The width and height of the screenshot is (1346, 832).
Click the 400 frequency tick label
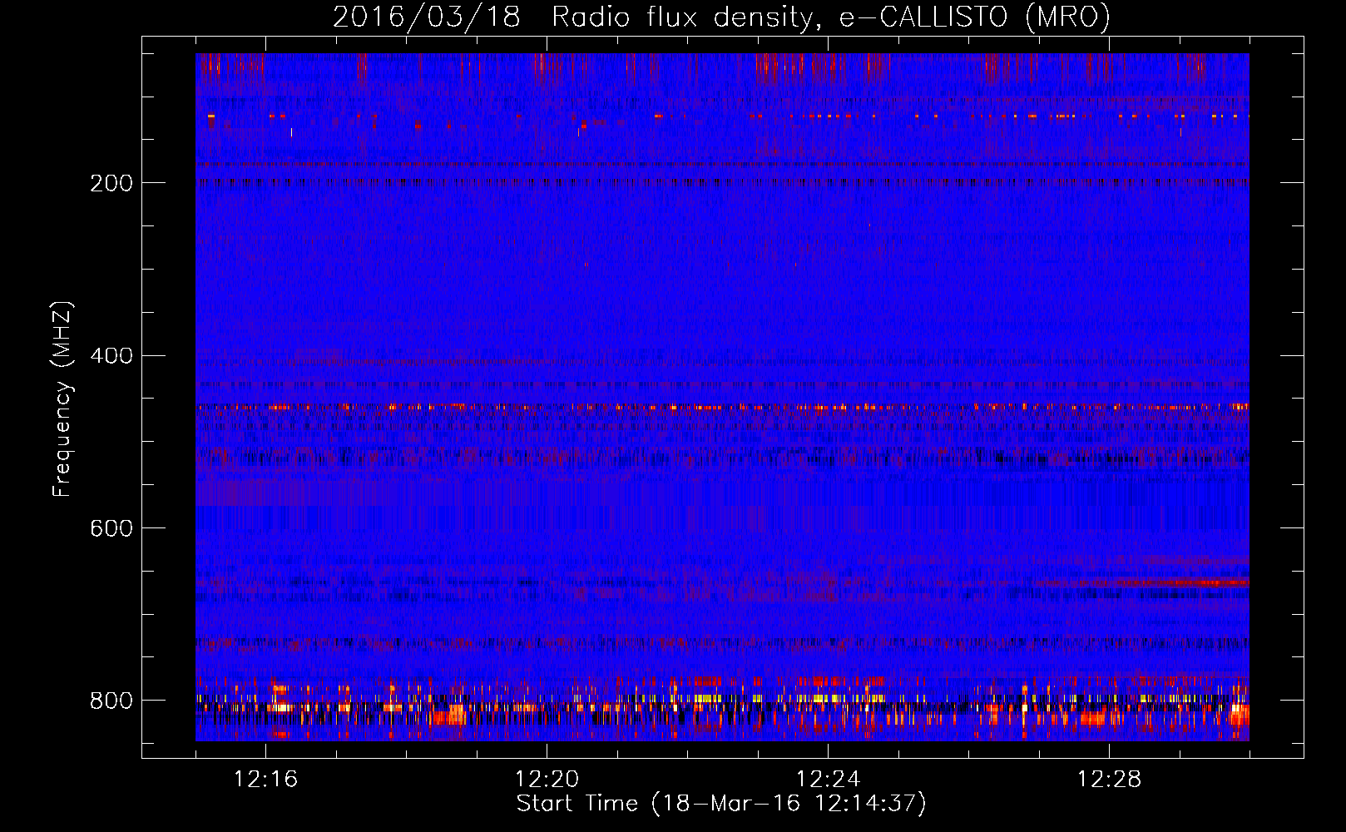pos(111,356)
